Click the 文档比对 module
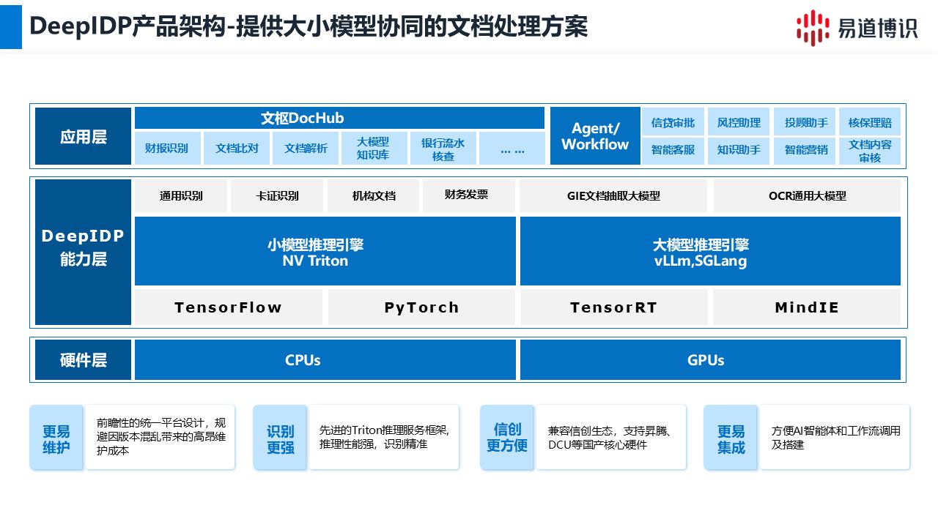Viewport: 938px width, 527px height. click(237, 148)
